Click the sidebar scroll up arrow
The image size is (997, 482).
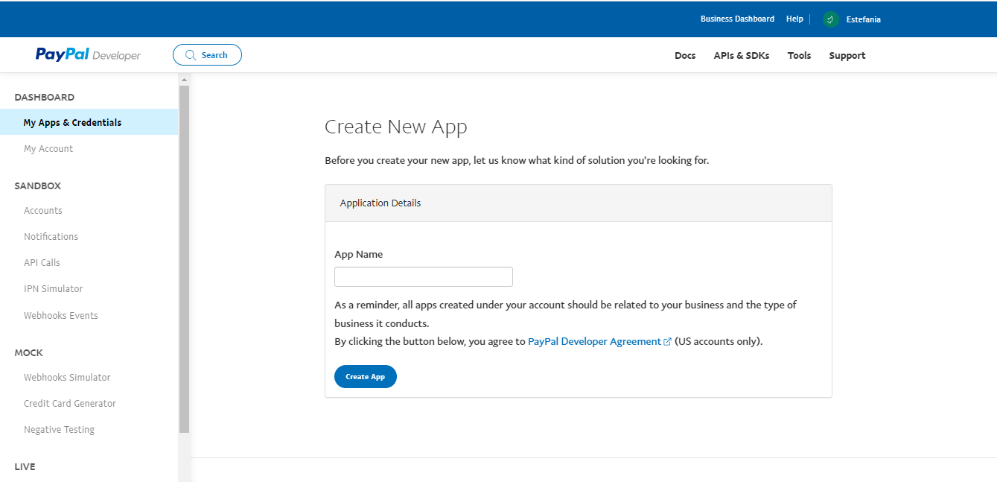pyautogui.click(x=184, y=79)
